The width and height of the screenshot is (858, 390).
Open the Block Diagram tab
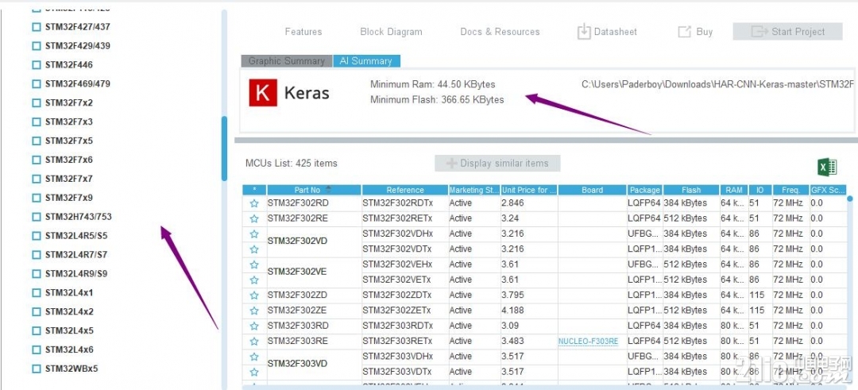391,32
